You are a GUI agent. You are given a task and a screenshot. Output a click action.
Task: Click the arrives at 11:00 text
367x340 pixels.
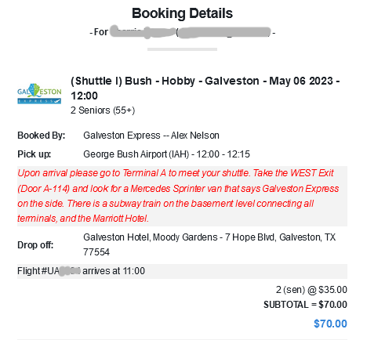[x=114, y=271]
